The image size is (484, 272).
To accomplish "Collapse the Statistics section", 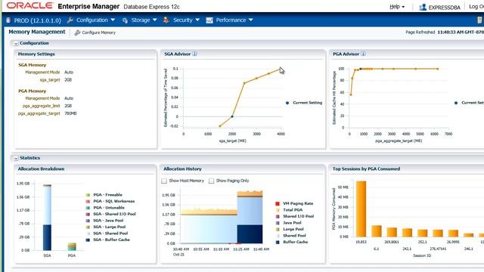I will (16, 158).
